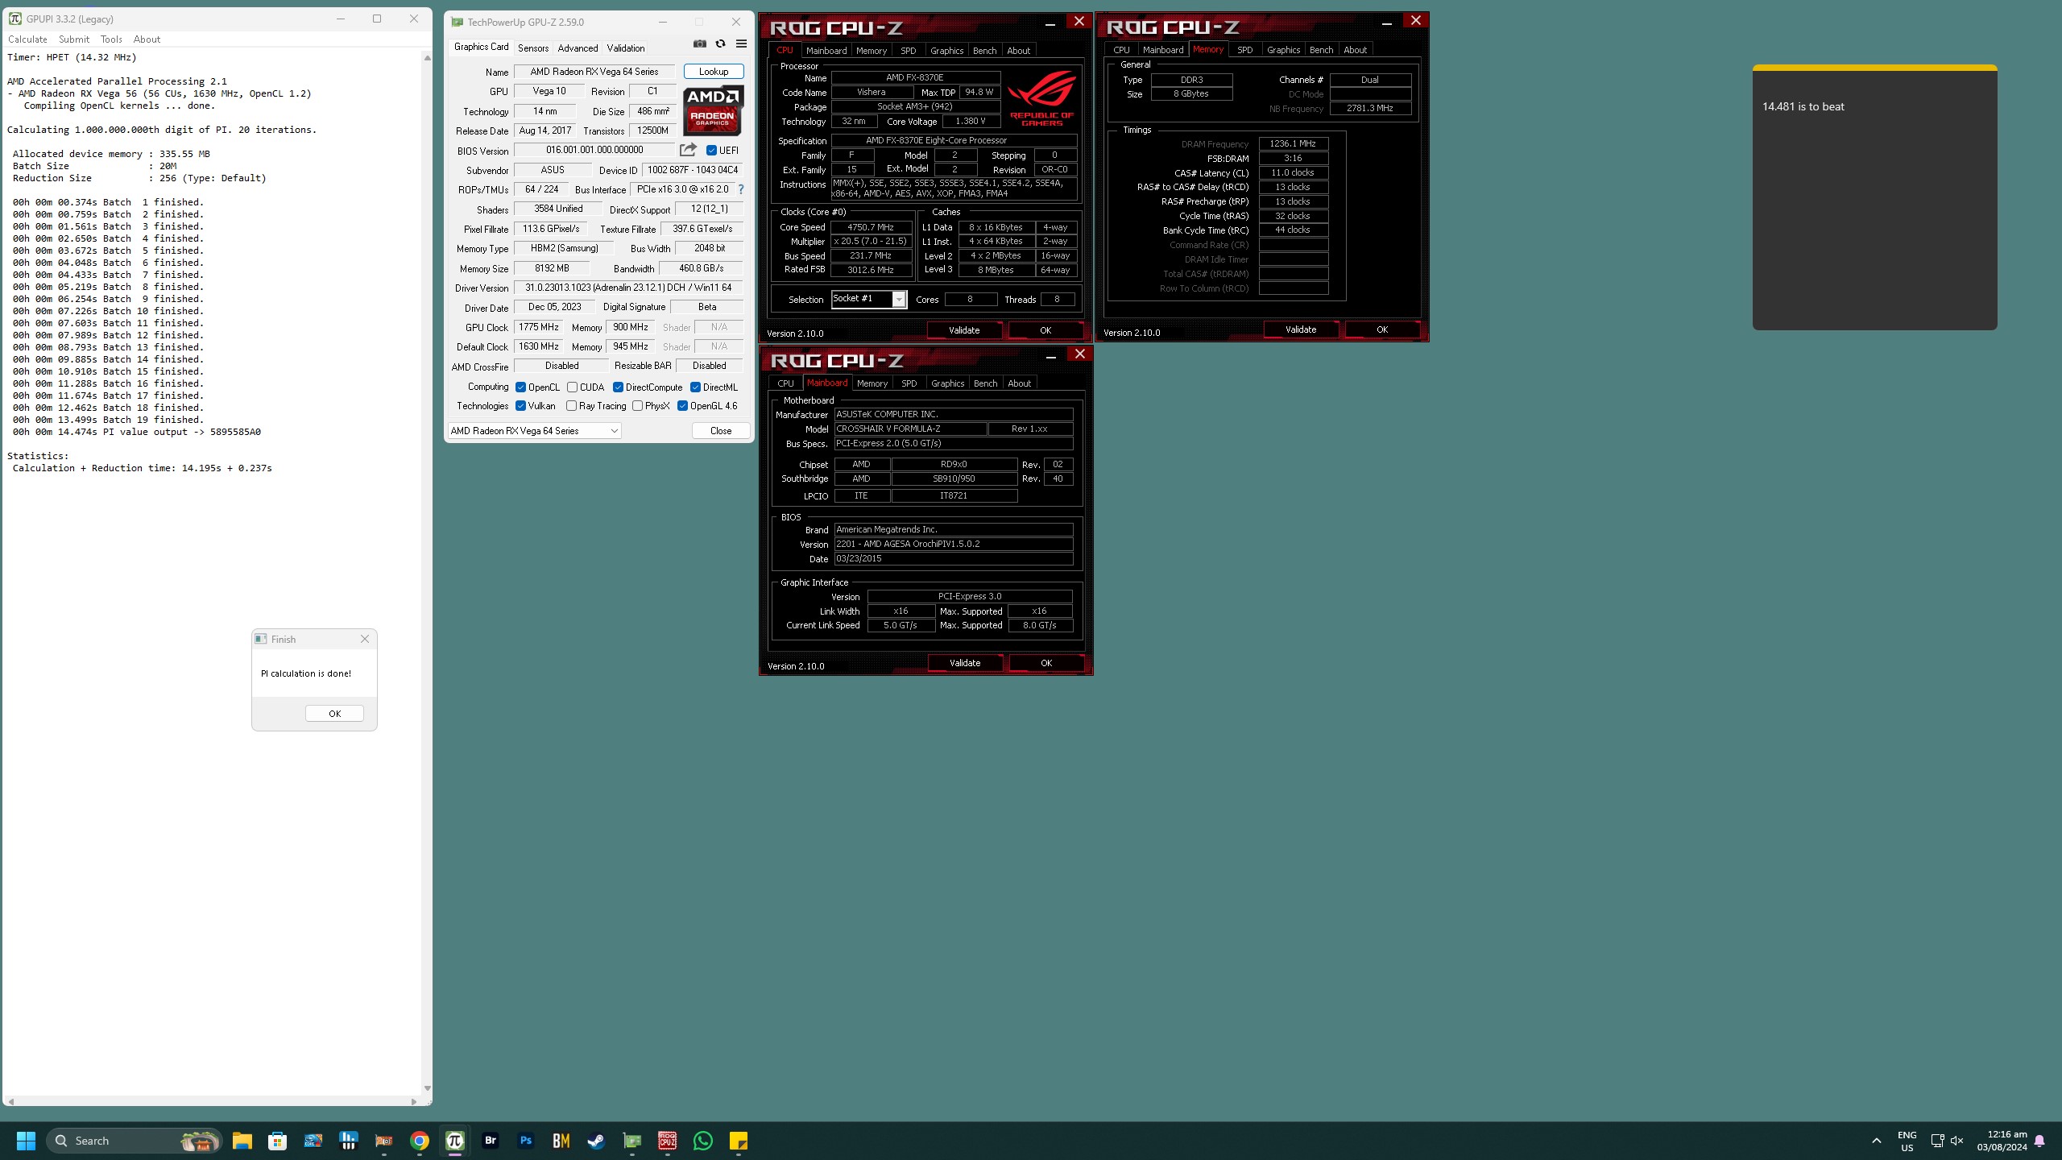Open the notifications bell icon
Image resolution: width=2062 pixels, height=1160 pixels.
[2039, 1141]
